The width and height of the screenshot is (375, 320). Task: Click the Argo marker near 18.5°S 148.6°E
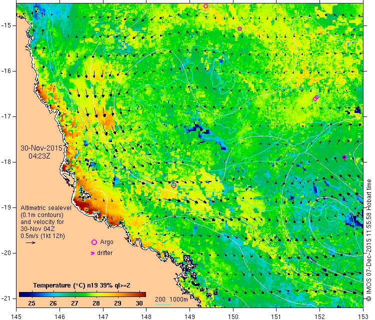(x=174, y=185)
